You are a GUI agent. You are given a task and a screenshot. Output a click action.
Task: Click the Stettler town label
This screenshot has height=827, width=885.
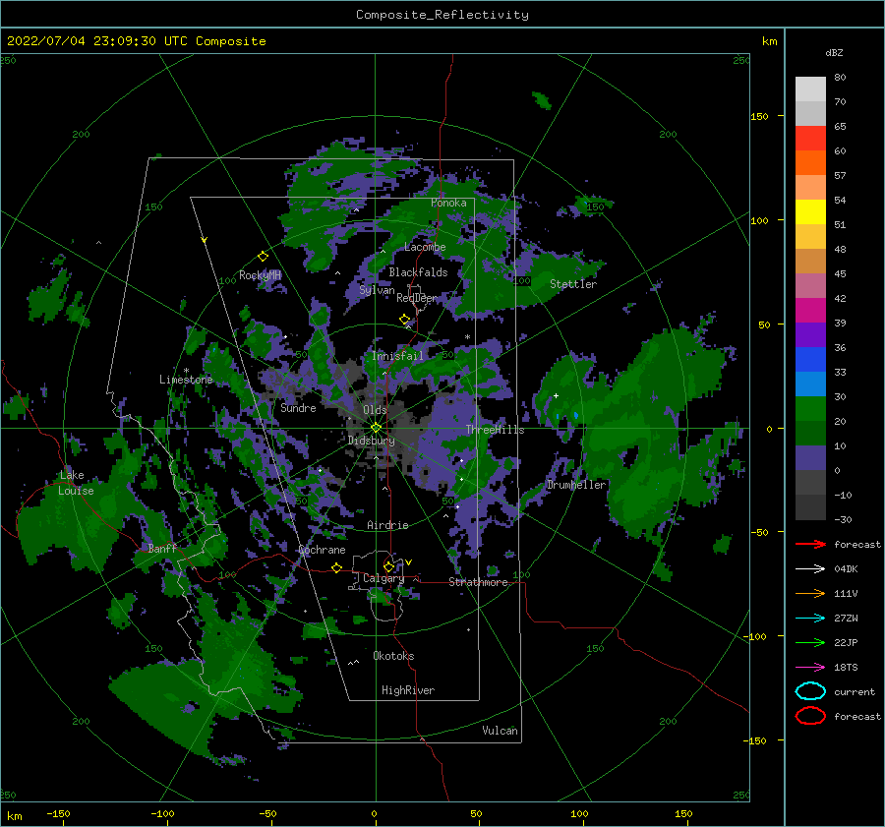coord(573,284)
